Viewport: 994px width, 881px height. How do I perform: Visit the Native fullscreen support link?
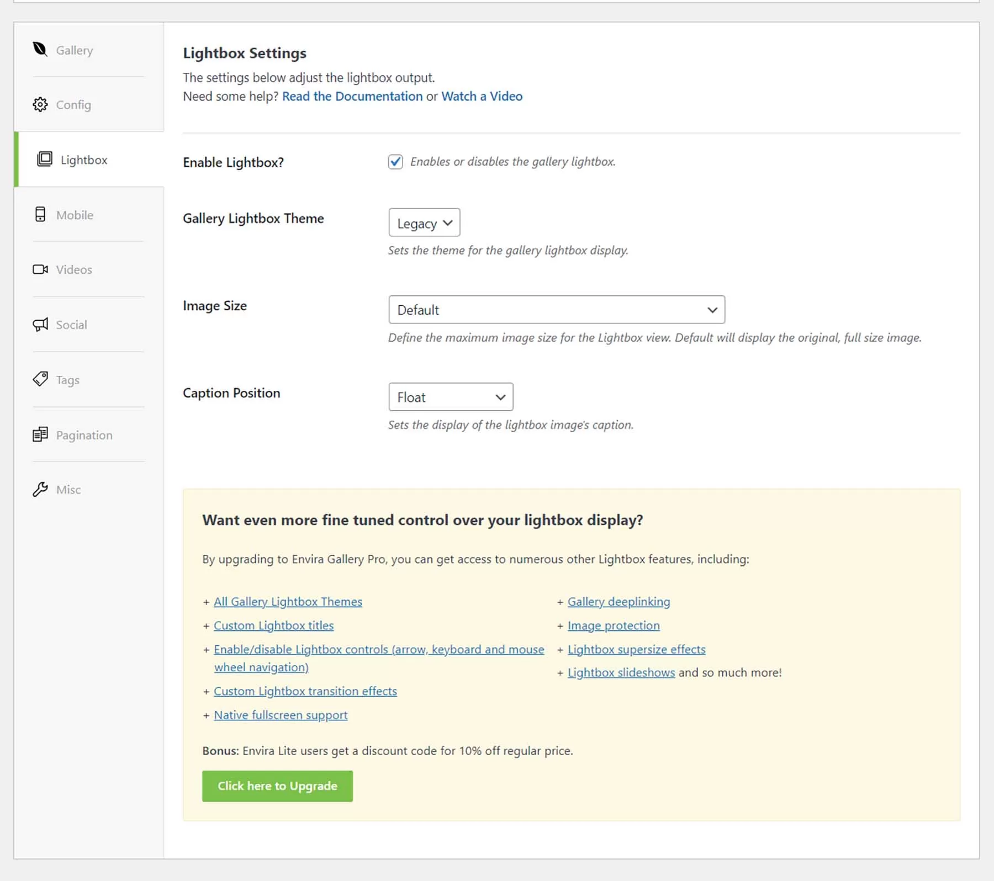coord(281,715)
